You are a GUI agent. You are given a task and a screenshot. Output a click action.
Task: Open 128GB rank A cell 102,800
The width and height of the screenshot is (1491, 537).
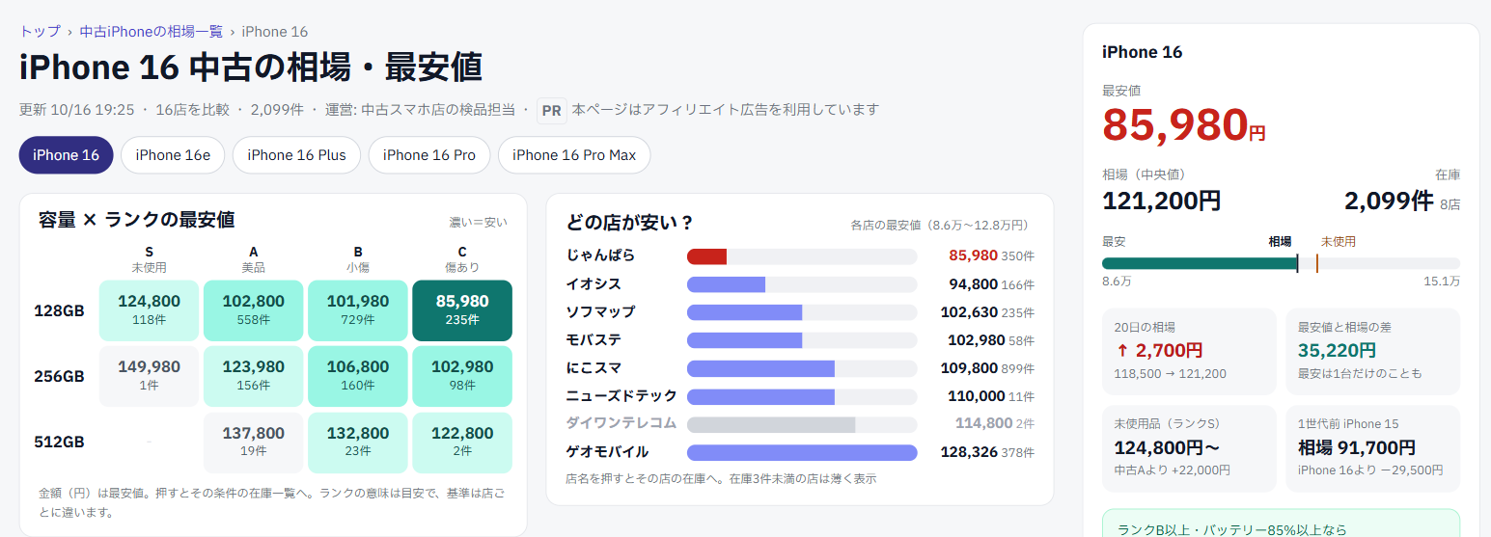[253, 310]
